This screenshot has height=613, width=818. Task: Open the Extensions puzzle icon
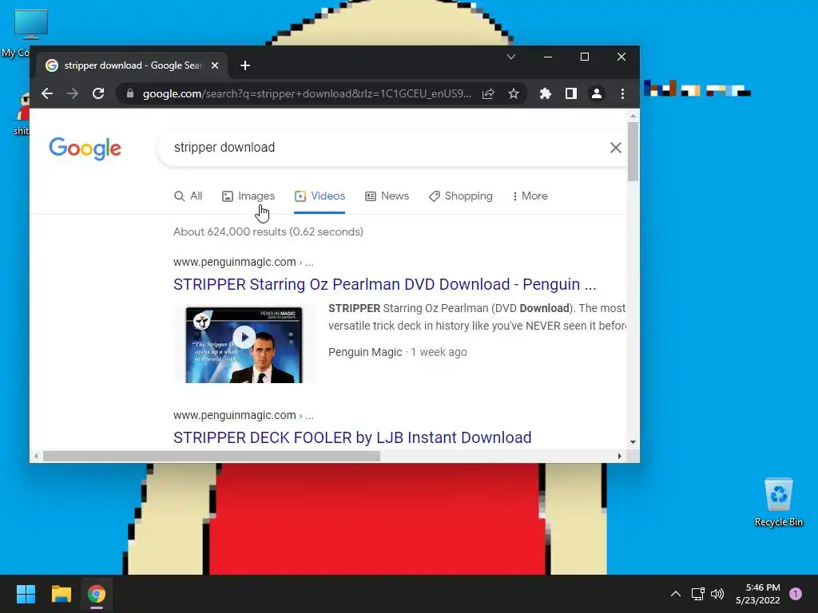tap(545, 94)
